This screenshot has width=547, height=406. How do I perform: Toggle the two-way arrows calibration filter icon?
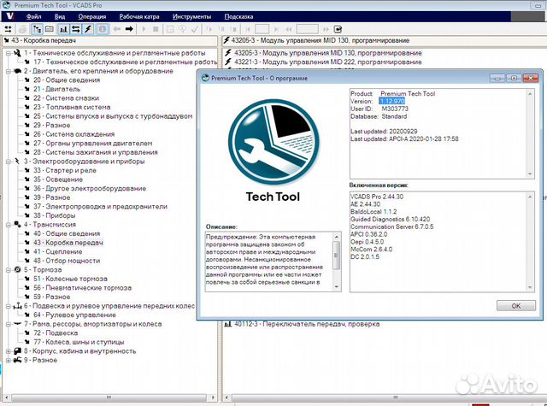[x=76, y=29]
